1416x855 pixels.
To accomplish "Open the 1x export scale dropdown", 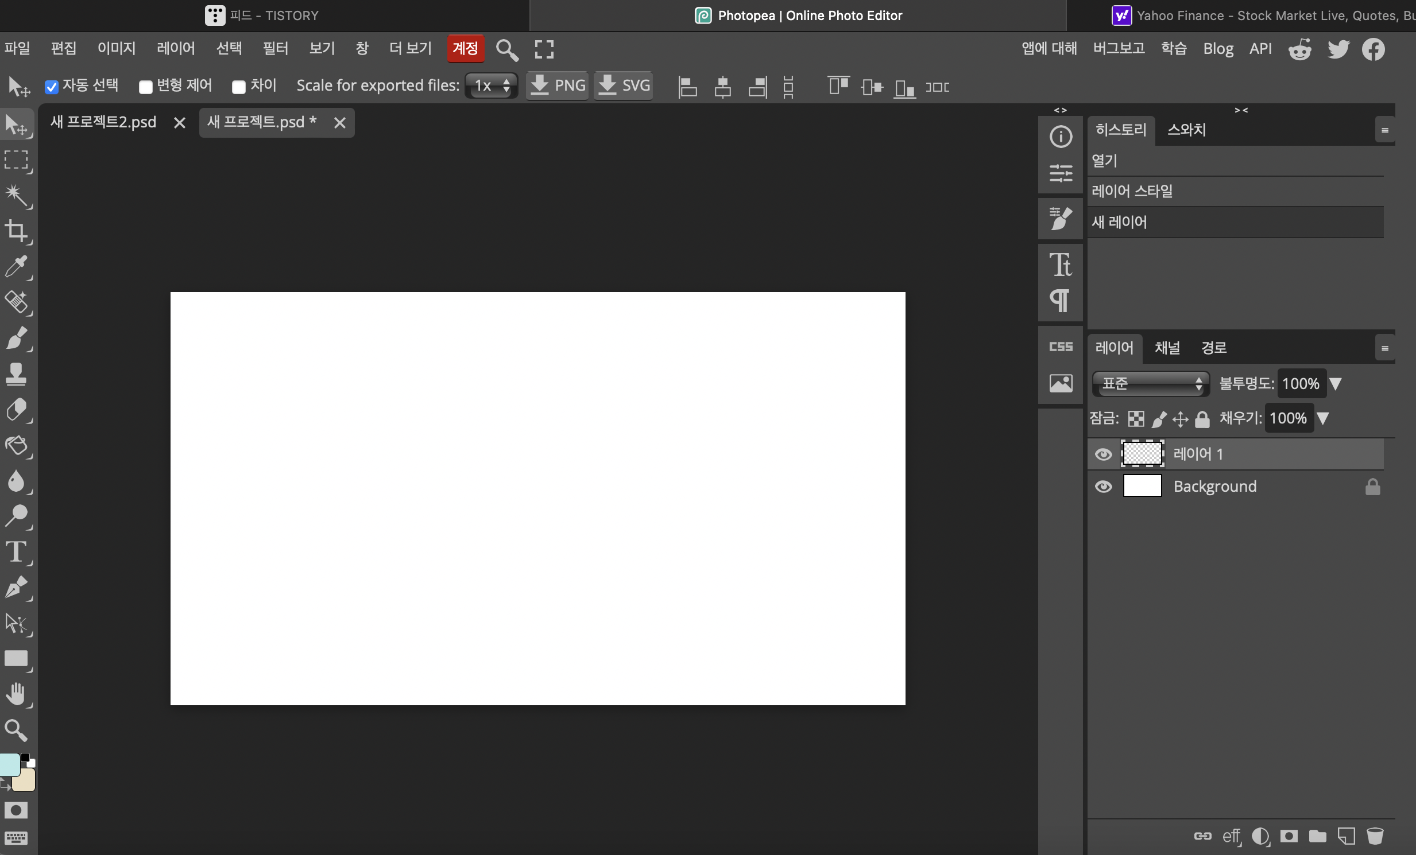I will (492, 85).
